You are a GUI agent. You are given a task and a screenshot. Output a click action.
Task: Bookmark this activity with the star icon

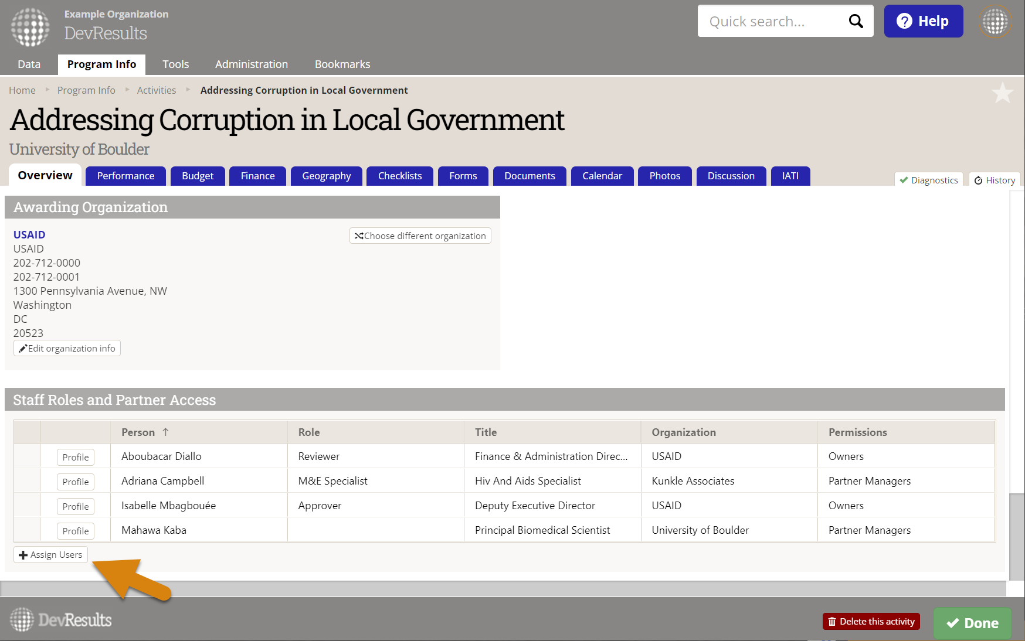tap(1002, 93)
